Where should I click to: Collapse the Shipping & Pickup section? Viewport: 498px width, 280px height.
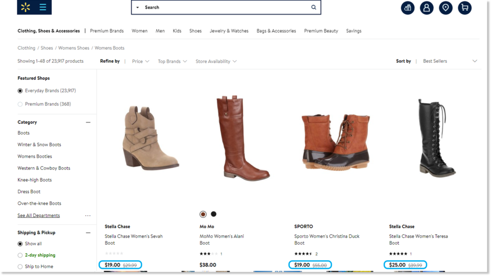coord(88,233)
